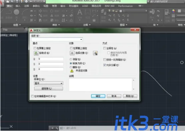Open the block unit millimeters dropdown
185x131 pixels.
[48, 83]
